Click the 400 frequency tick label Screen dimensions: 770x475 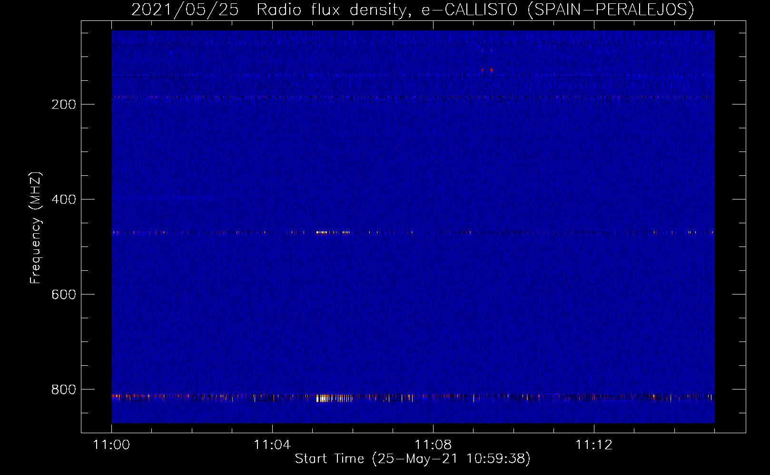64,199
